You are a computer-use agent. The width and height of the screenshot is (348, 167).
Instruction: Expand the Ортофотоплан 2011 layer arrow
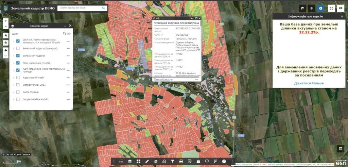click(14, 85)
